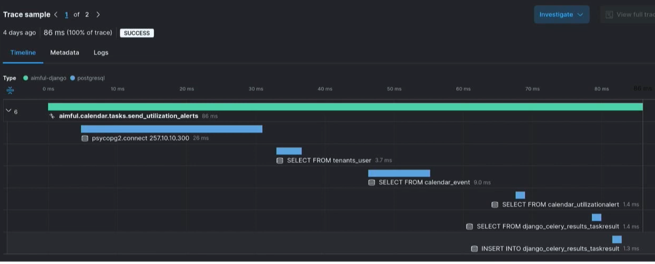The width and height of the screenshot is (655, 264).
Task: Click transaction icon beside send_utilization_alerts
Action: (52, 116)
